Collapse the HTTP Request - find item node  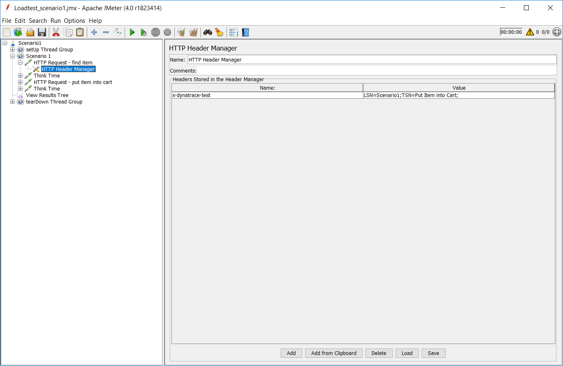(20, 62)
